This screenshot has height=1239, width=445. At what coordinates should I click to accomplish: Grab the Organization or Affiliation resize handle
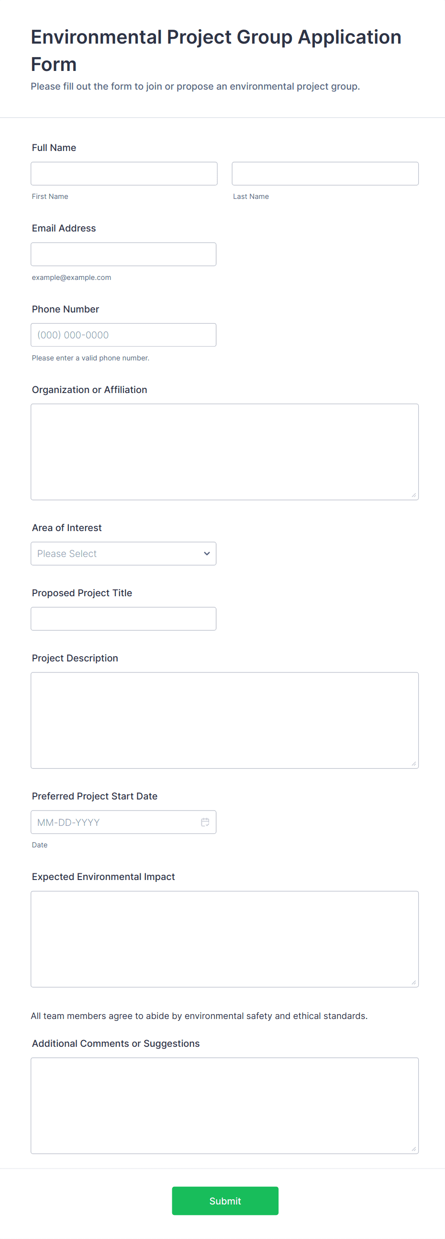(413, 495)
